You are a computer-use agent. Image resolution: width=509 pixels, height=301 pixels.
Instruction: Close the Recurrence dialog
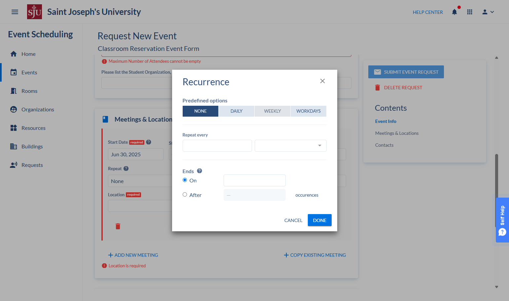323,81
